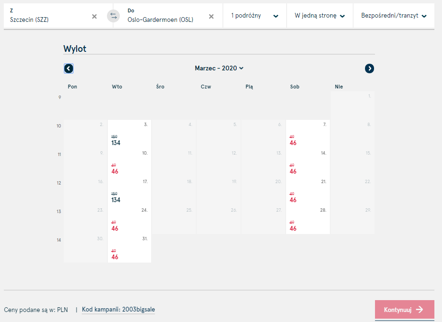
Task: Select March 24 flight priced 46
Action: click(x=130, y=220)
